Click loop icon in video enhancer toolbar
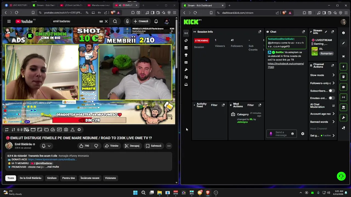351x197 pixels. pyautogui.click(x=7, y=130)
